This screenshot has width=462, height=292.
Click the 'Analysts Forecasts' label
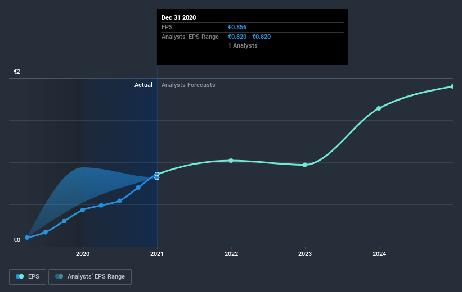pyautogui.click(x=189, y=85)
